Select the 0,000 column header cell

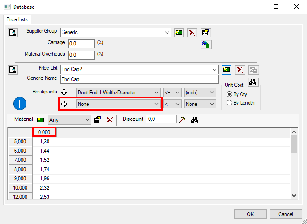coord(44,132)
